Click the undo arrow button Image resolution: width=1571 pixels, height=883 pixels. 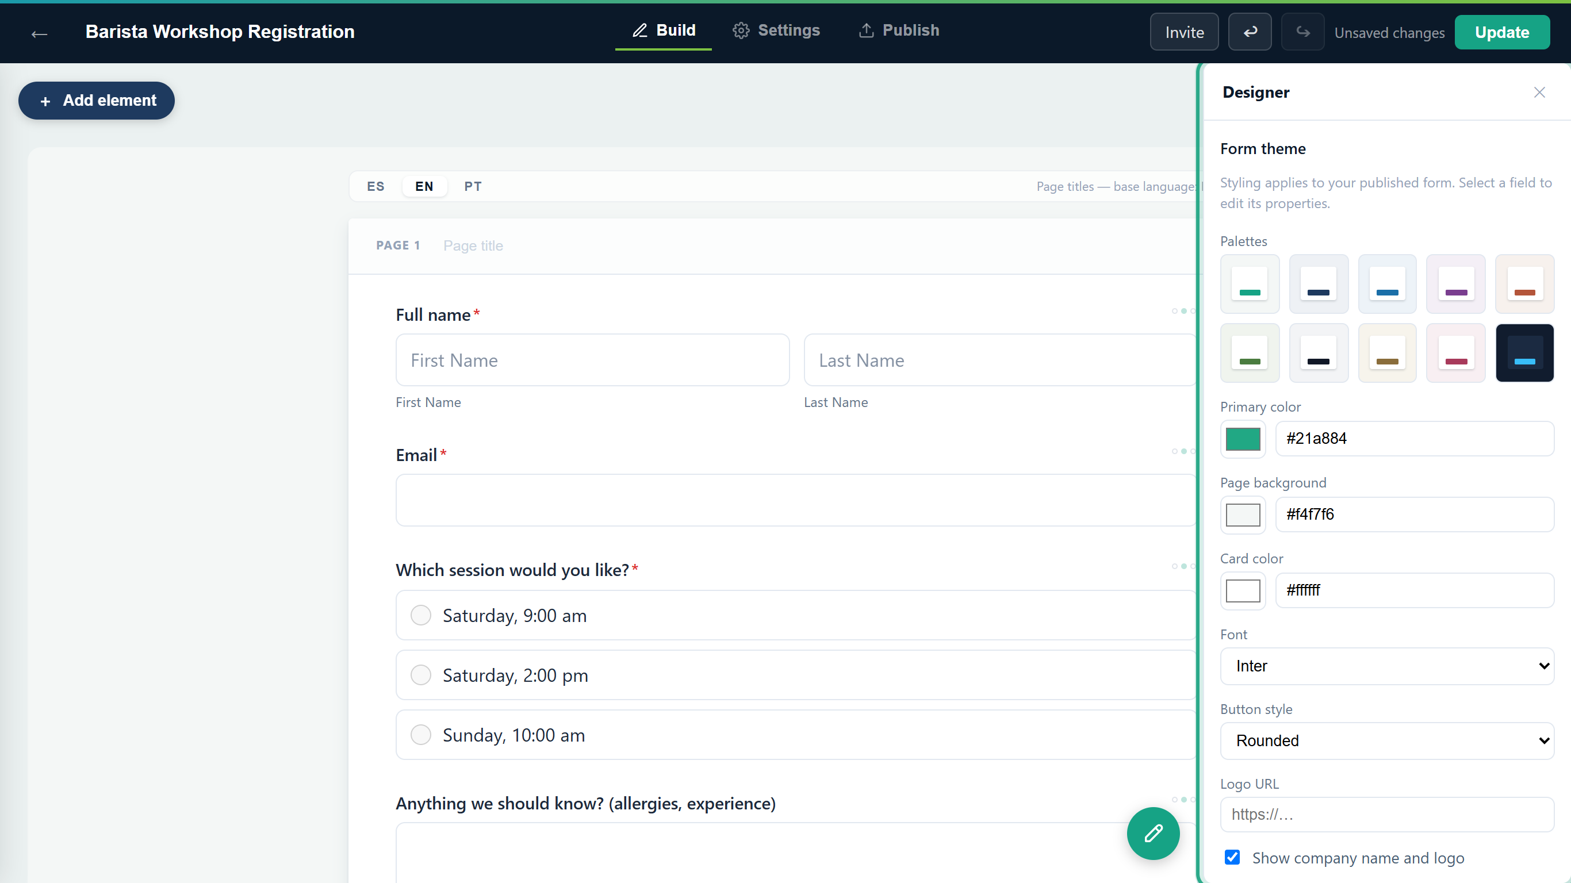click(x=1250, y=32)
